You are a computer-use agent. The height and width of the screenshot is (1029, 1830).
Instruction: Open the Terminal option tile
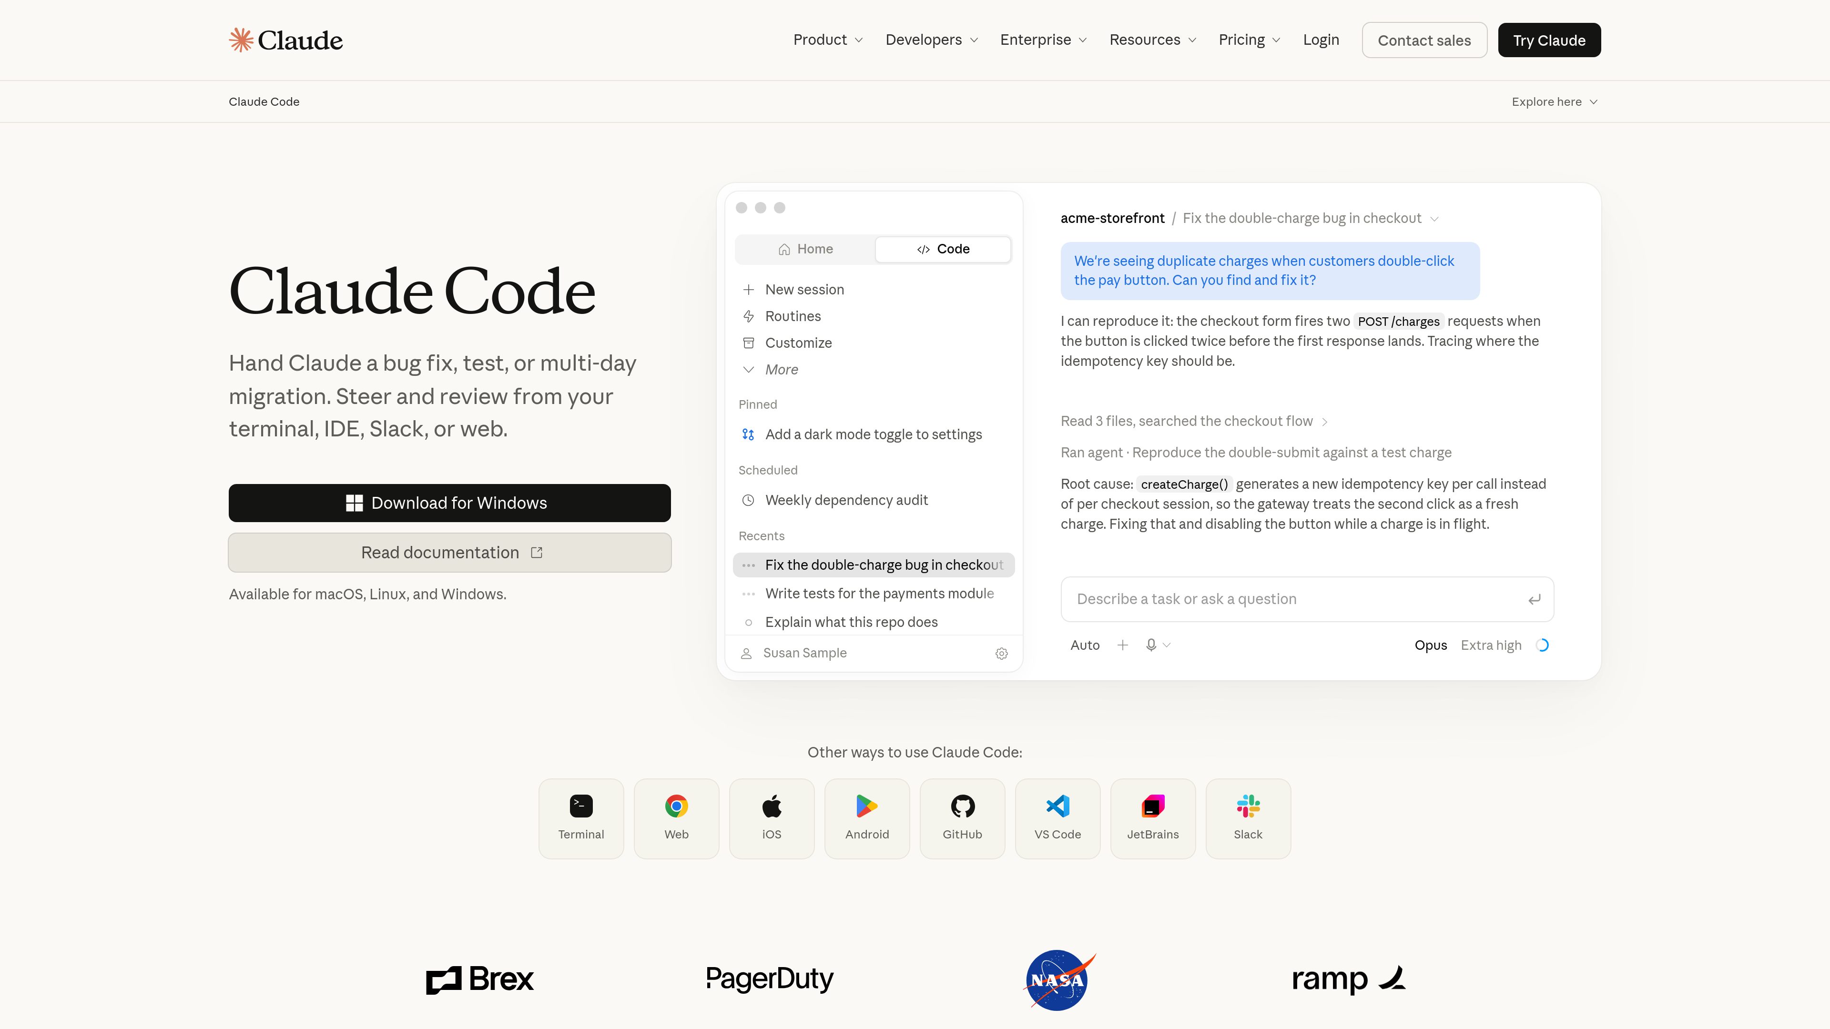pyautogui.click(x=581, y=818)
